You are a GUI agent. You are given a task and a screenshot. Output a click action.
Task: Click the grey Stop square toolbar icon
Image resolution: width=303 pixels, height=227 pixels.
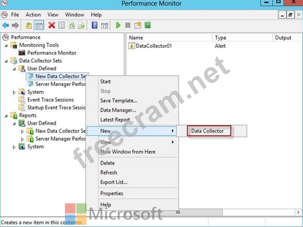tap(128, 25)
